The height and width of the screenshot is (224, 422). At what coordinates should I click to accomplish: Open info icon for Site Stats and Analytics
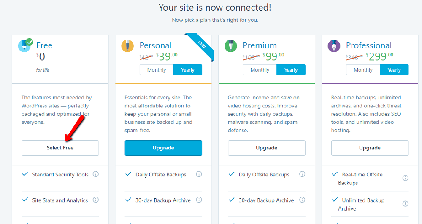(96, 200)
